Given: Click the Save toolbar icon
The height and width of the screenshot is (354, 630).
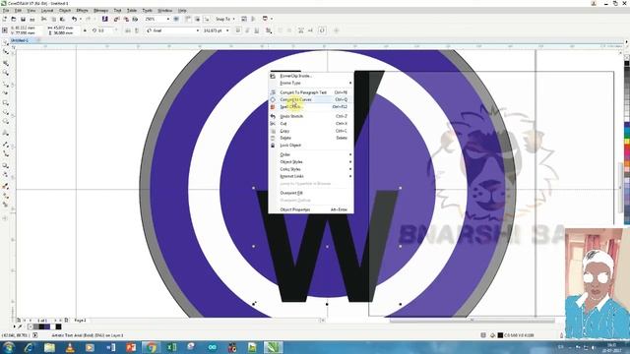Looking at the screenshot, I should point(23,19).
